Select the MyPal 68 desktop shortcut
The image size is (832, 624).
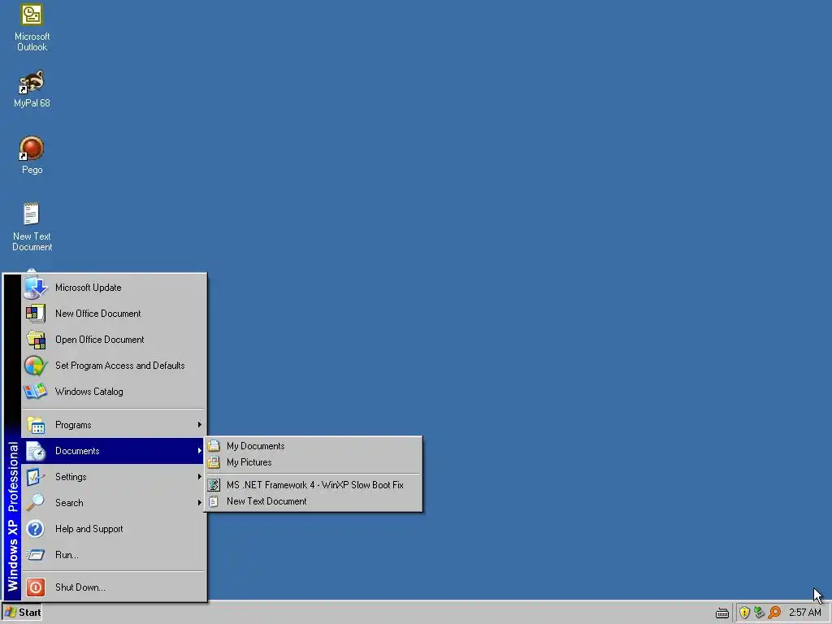32,89
